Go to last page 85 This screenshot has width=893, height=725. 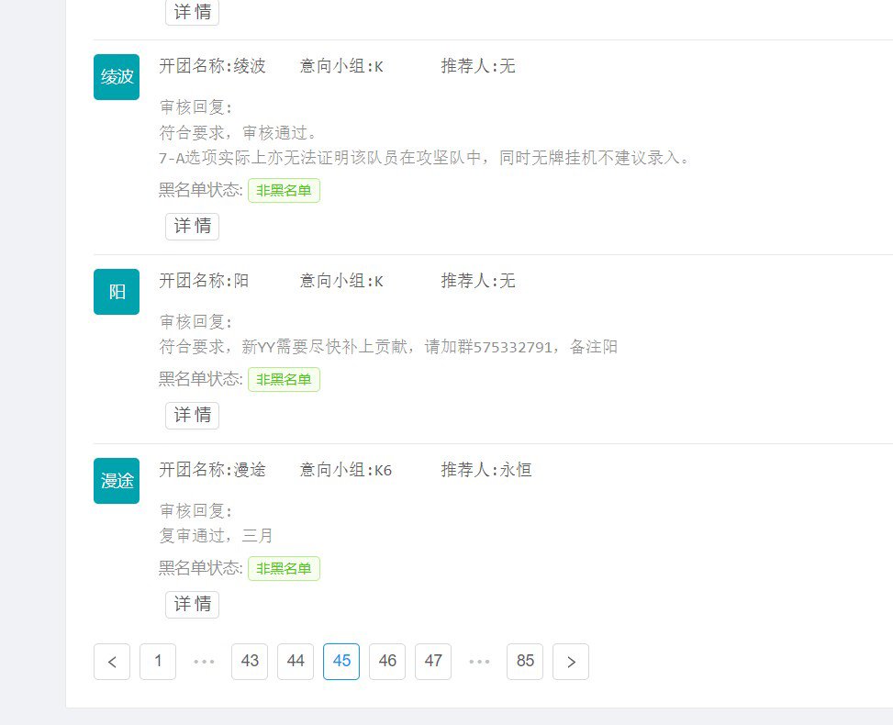pyautogui.click(x=525, y=662)
